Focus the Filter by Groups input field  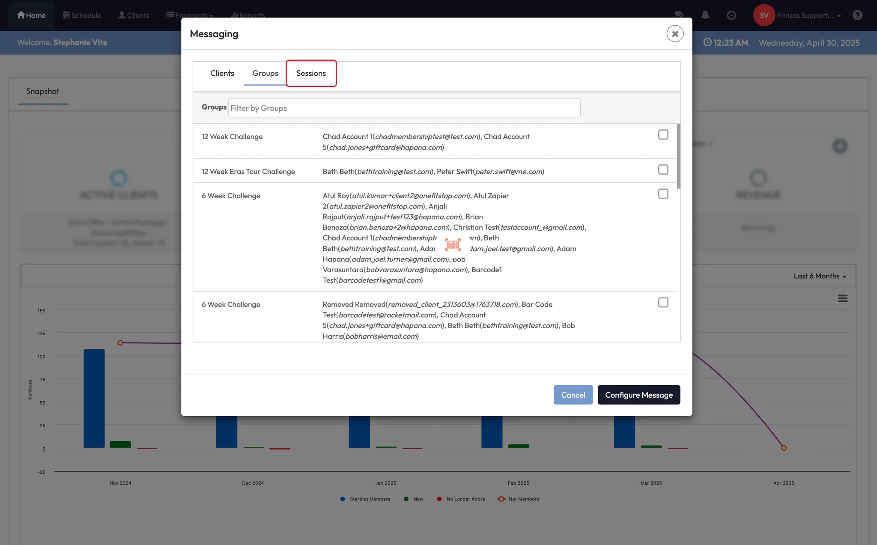(404, 108)
